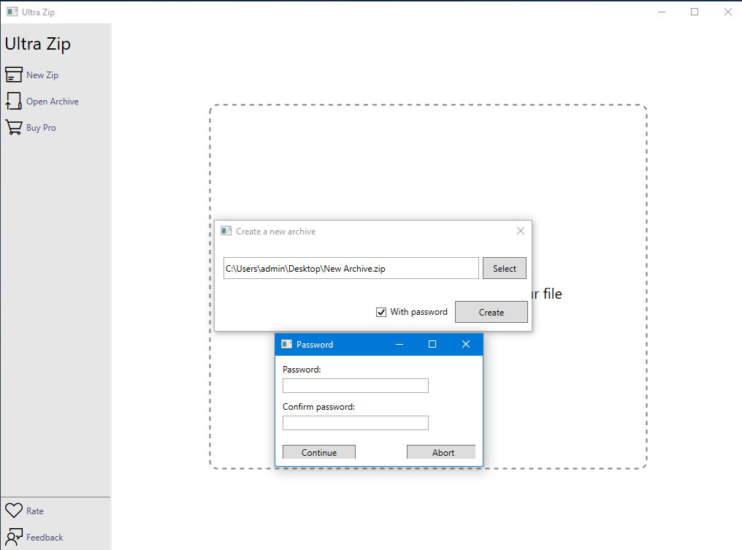Click the Rate heart icon
The image size is (742, 550).
point(14,510)
